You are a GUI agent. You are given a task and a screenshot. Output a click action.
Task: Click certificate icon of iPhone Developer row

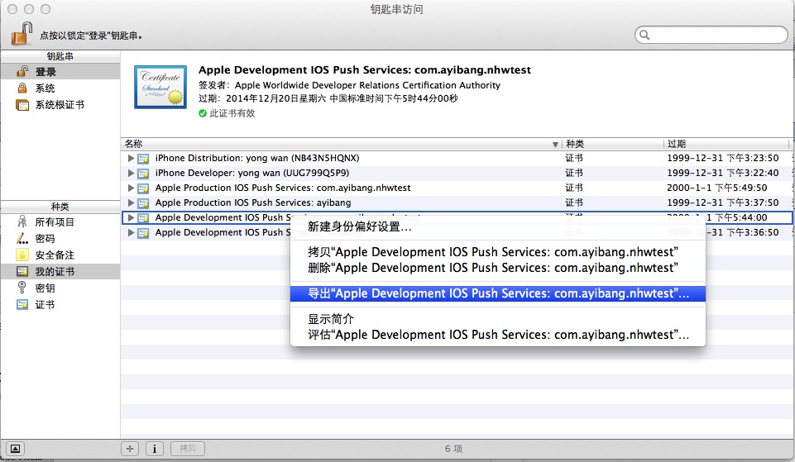point(143,174)
